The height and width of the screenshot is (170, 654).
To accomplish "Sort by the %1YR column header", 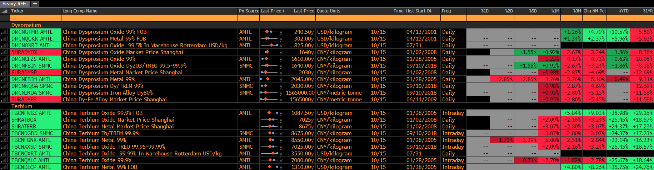I will [642, 11].
